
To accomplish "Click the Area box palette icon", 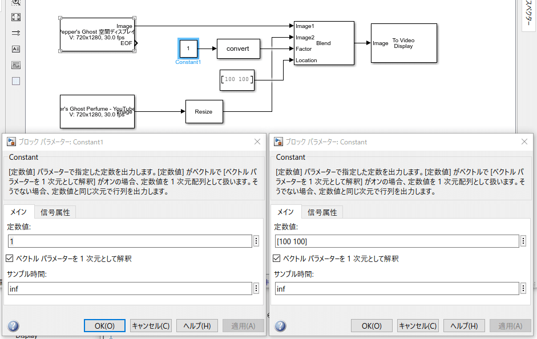I will pyautogui.click(x=16, y=81).
